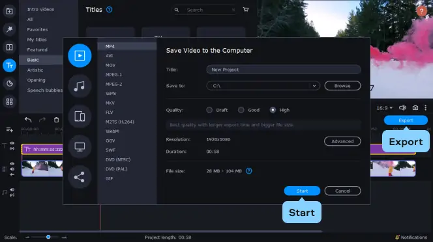Screen dimensions: 433x242
Task: Toggle title track link icon
Action: (x=12, y=148)
